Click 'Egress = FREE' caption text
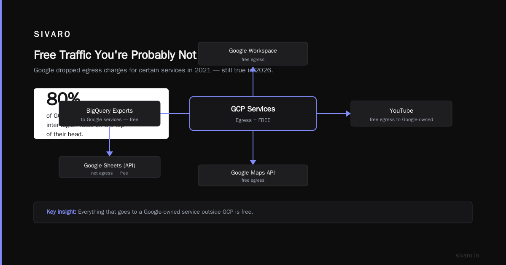The width and height of the screenshot is (506, 265). [x=253, y=120]
